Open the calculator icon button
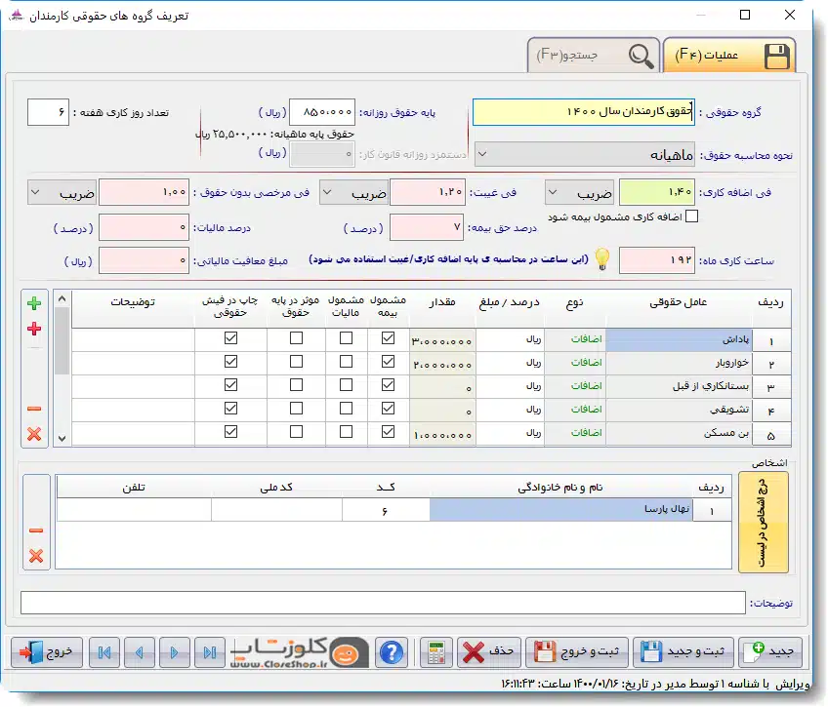The image size is (828, 707). pyautogui.click(x=436, y=652)
